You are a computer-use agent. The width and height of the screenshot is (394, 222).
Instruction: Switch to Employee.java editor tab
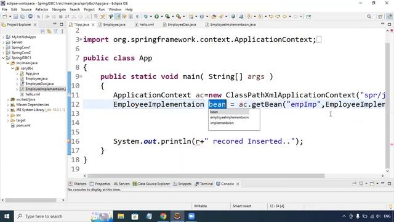[x=112, y=25]
